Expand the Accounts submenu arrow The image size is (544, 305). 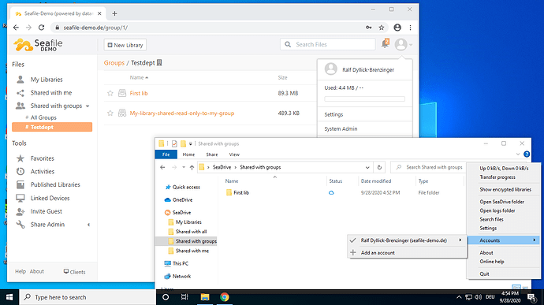pos(535,240)
